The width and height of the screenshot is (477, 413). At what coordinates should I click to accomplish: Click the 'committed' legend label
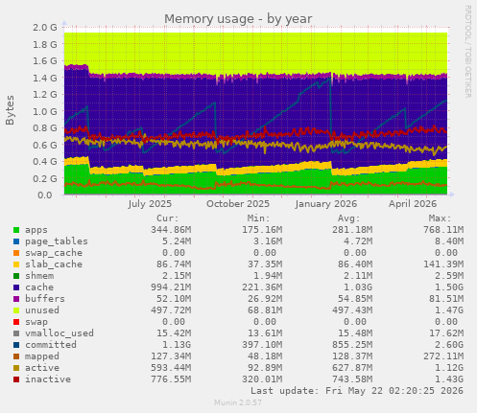51,345
